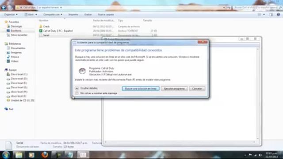Open the Action Center flag in the tray

point(250,155)
